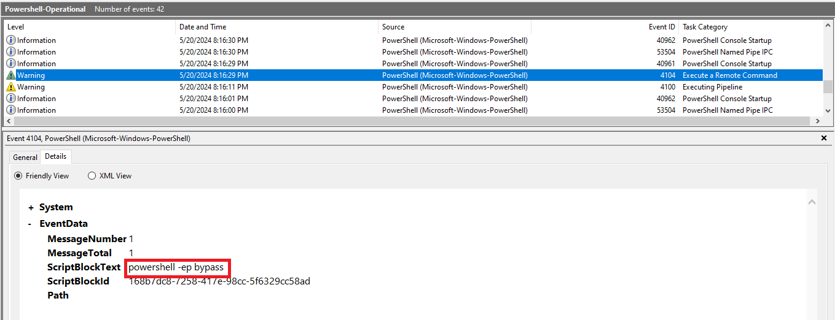Click the warning icon on the selected 4104 event
835x320 pixels.
[11, 75]
